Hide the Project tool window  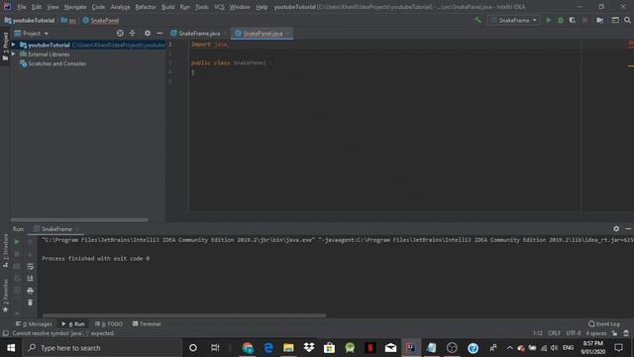click(x=159, y=33)
